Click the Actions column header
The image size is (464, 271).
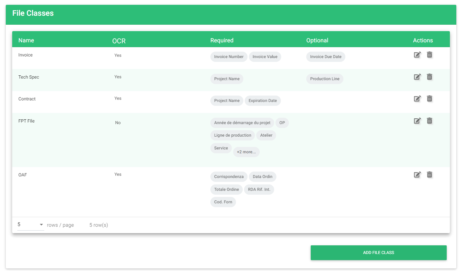(423, 40)
